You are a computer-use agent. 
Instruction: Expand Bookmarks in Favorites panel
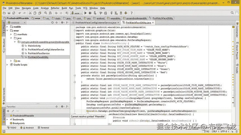click(7, 119)
